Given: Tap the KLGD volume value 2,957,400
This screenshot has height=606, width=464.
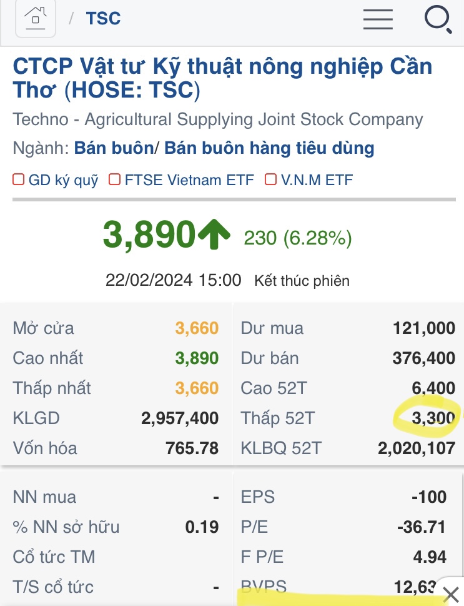Looking at the screenshot, I should (x=180, y=418).
